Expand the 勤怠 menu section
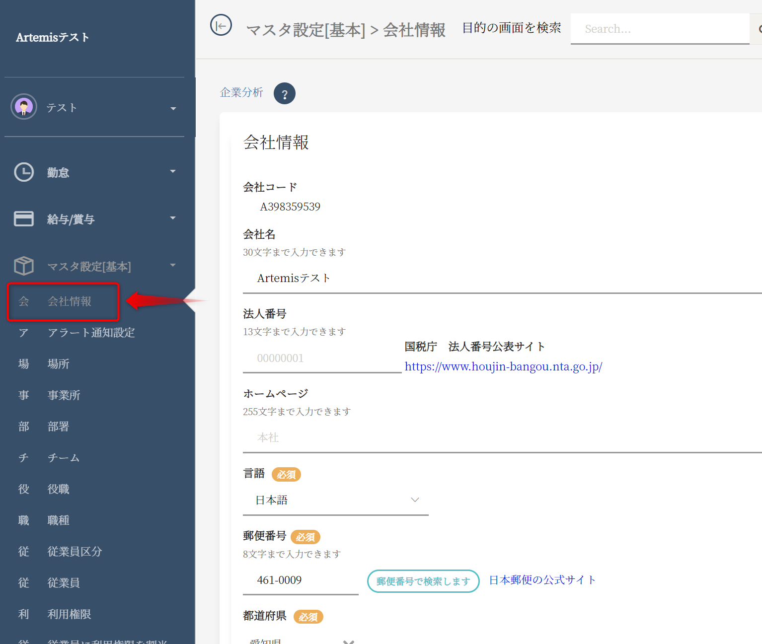Image resolution: width=762 pixels, height=644 pixels. click(173, 172)
